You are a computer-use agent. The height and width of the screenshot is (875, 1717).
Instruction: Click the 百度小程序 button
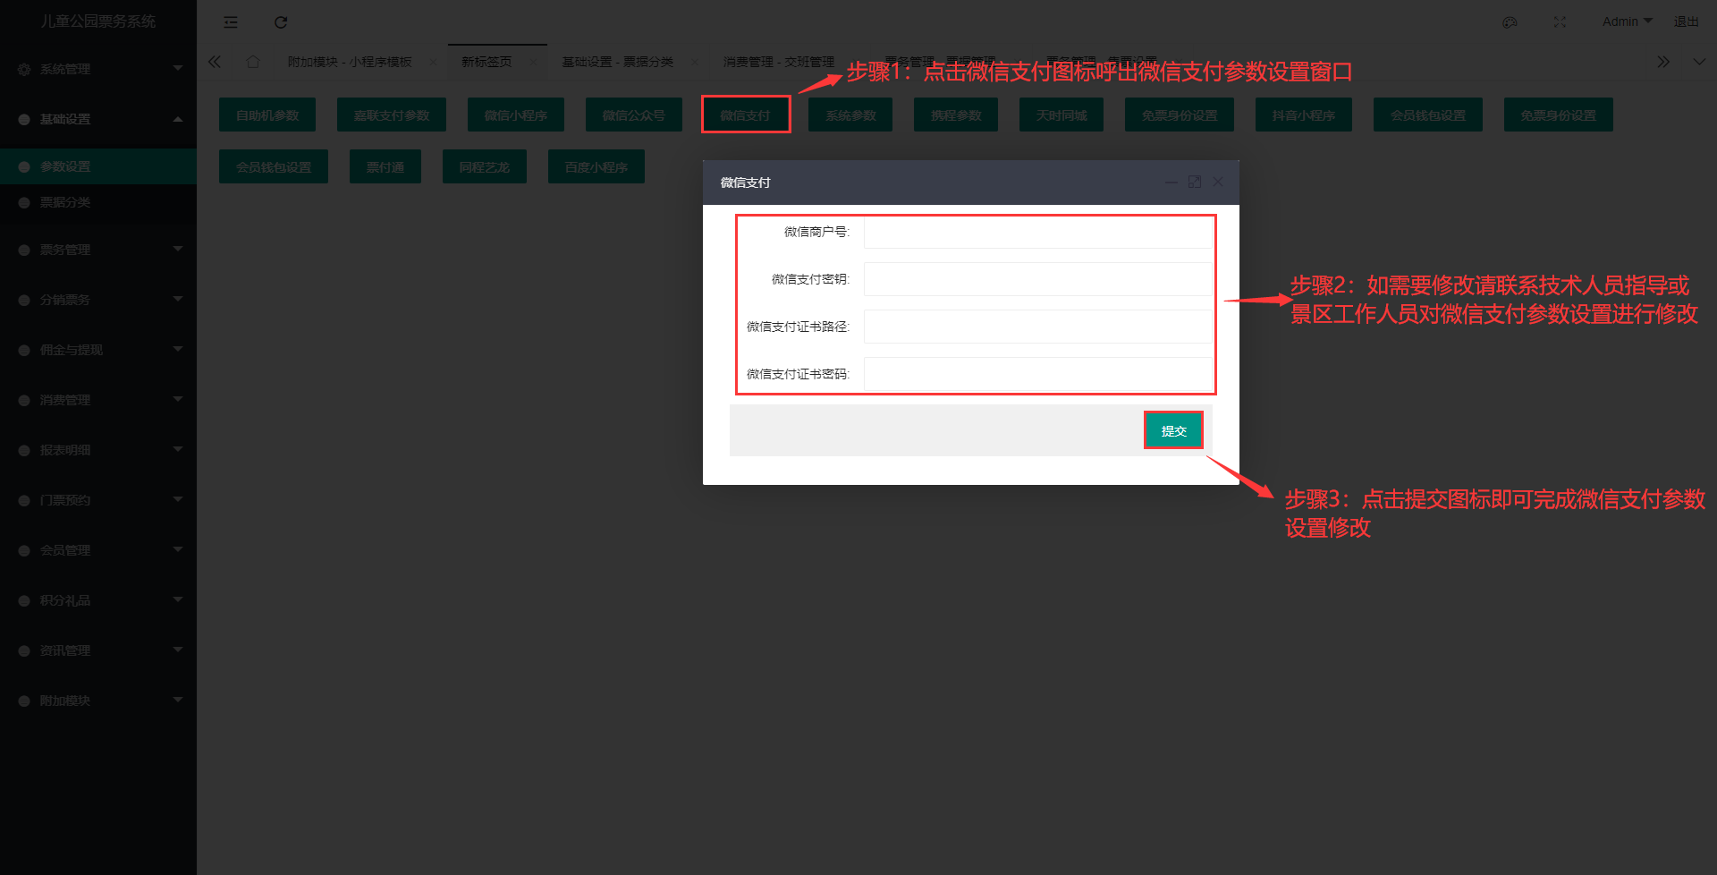pos(596,166)
